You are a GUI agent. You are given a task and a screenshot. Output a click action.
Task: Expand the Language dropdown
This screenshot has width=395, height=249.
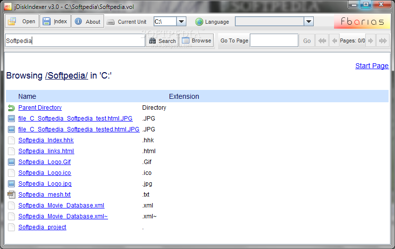309,21
